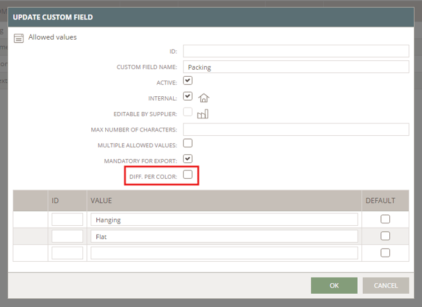This screenshot has width=422, height=307.
Task: Edit the Hanging value field
Action: pyautogui.click(x=224, y=220)
